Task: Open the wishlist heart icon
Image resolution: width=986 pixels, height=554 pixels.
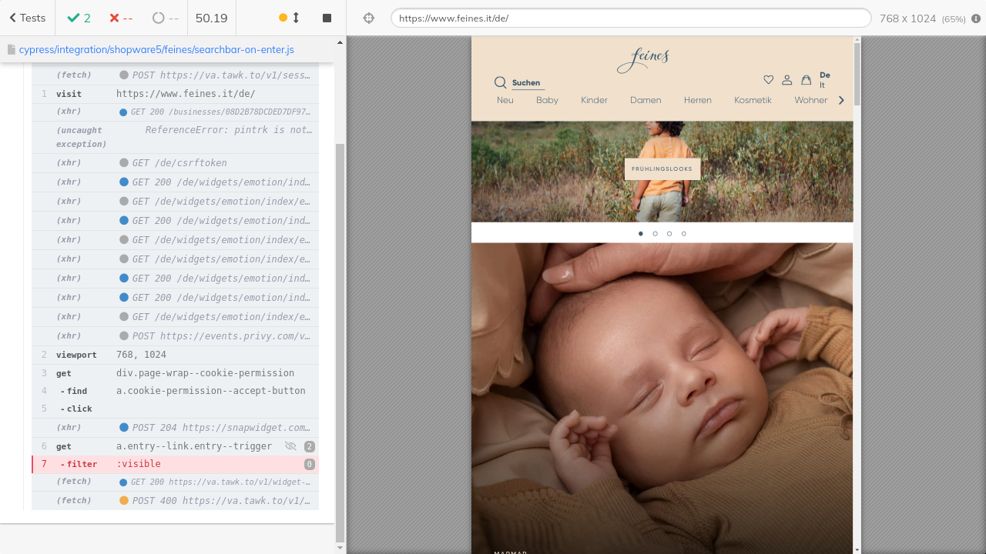Action: pos(768,79)
